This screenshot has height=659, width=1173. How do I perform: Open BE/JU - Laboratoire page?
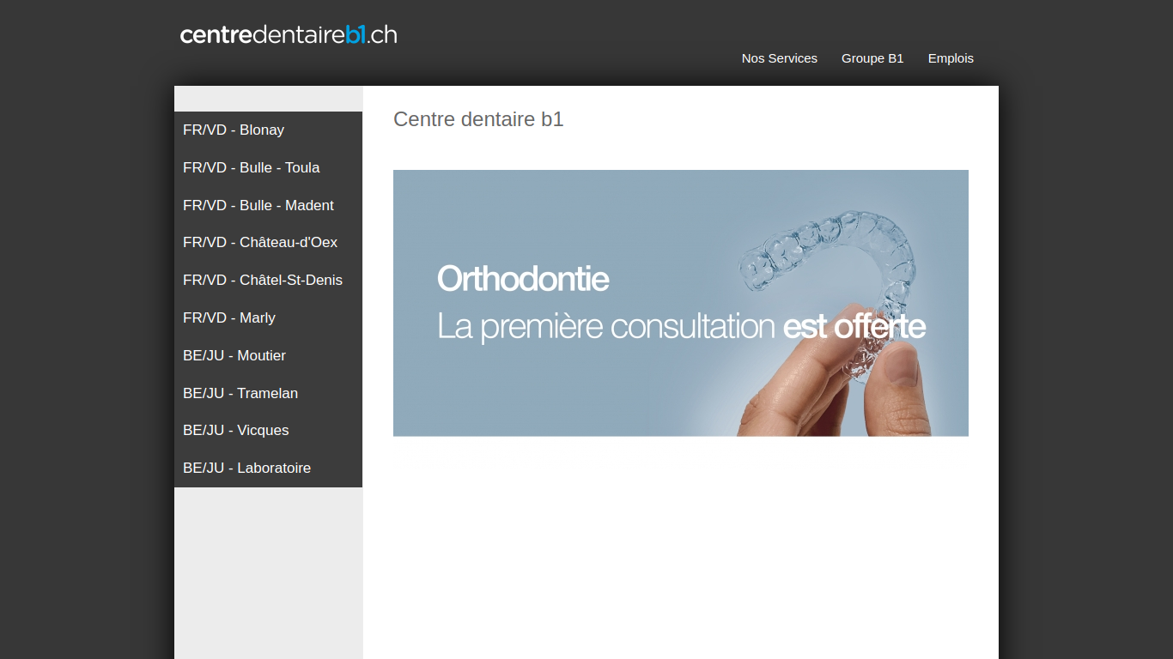pos(268,469)
